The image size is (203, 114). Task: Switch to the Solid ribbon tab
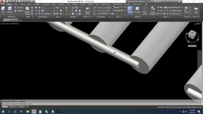(16, 4)
